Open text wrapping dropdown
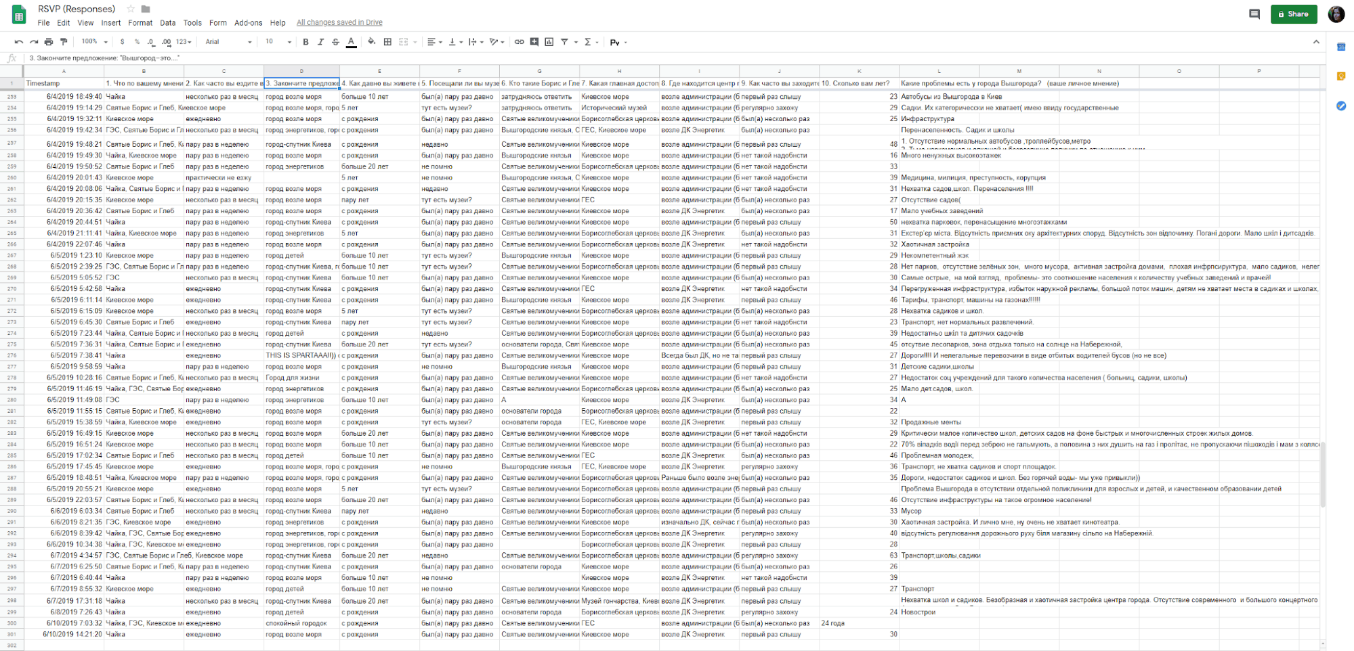The width and height of the screenshot is (1354, 651). click(475, 42)
